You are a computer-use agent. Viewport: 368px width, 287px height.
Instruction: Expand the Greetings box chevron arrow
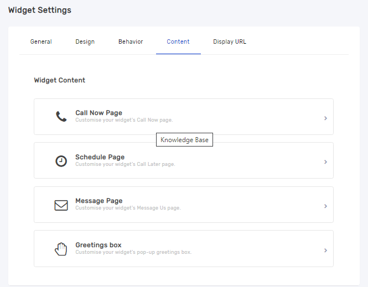(x=325, y=250)
